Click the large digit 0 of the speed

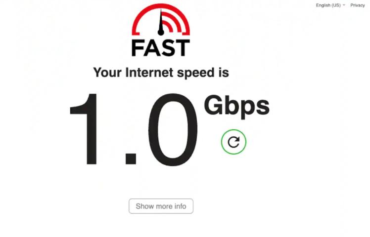pyautogui.click(x=173, y=129)
